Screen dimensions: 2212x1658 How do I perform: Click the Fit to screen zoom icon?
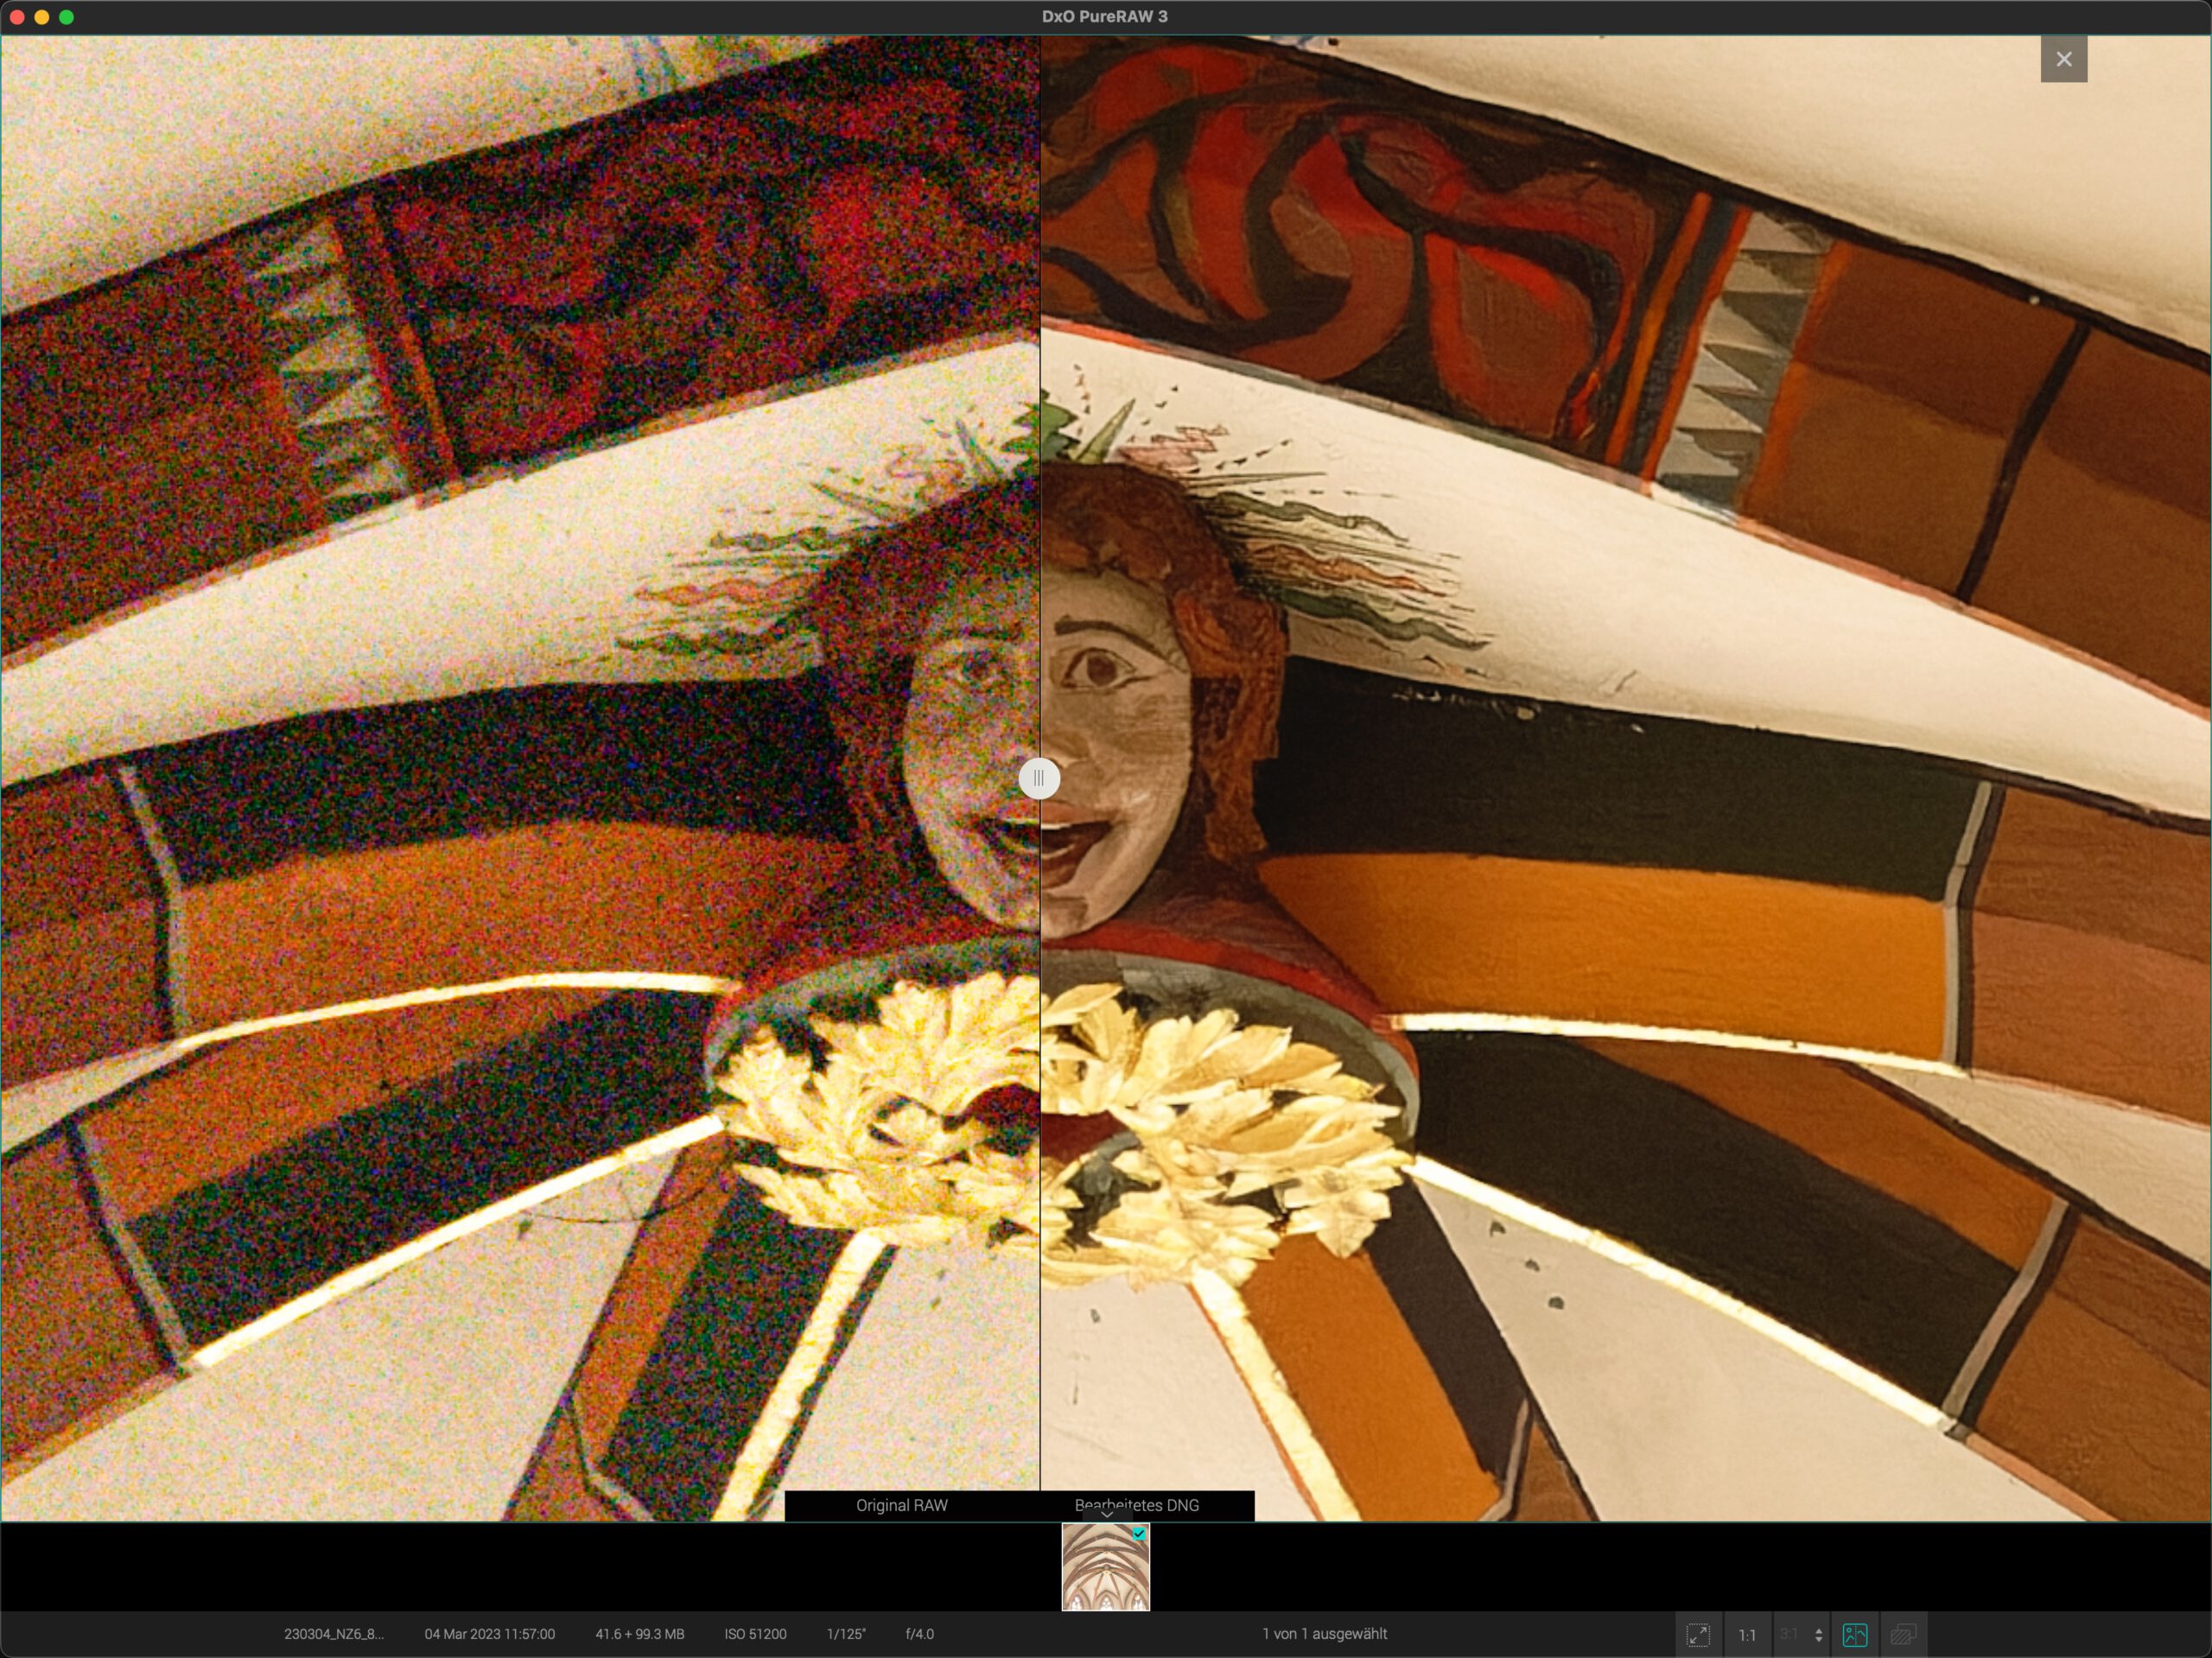1698,1635
